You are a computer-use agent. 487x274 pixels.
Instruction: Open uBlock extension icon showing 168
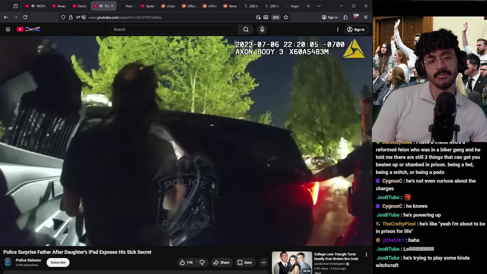356,17
